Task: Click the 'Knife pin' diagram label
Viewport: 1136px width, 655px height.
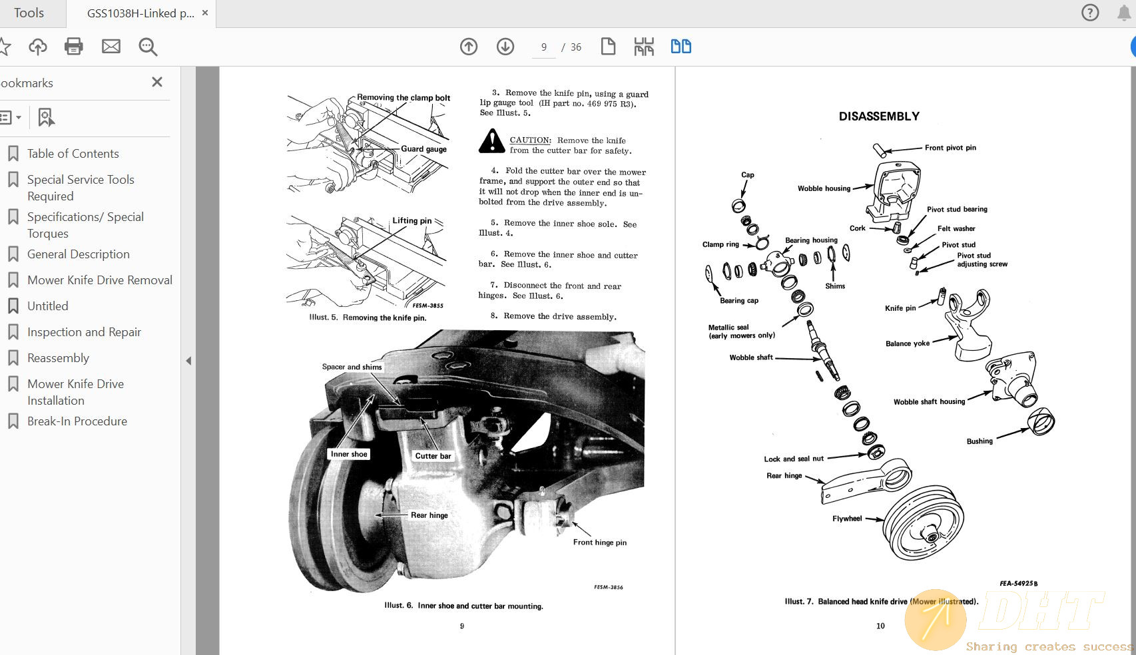Action: (900, 308)
